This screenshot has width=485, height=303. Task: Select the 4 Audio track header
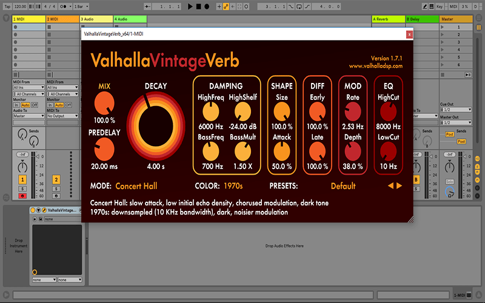tap(130, 19)
